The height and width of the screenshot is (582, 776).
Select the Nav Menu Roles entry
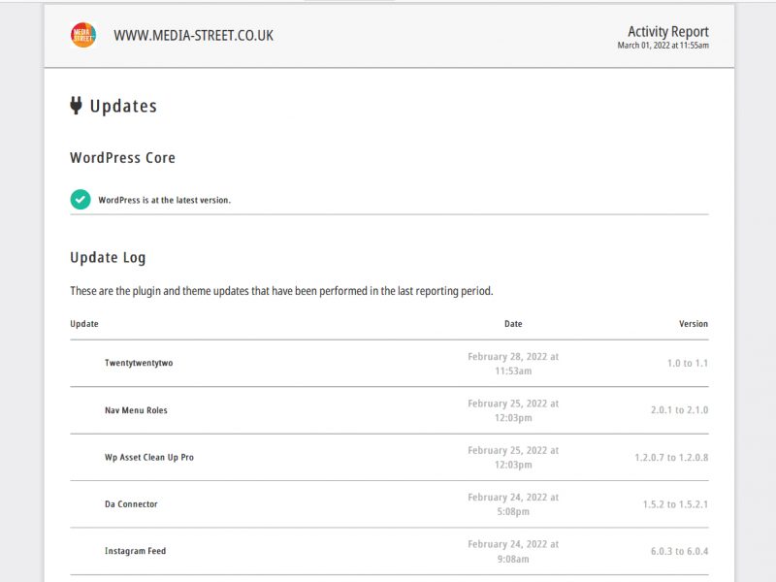[x=136, y=410]
